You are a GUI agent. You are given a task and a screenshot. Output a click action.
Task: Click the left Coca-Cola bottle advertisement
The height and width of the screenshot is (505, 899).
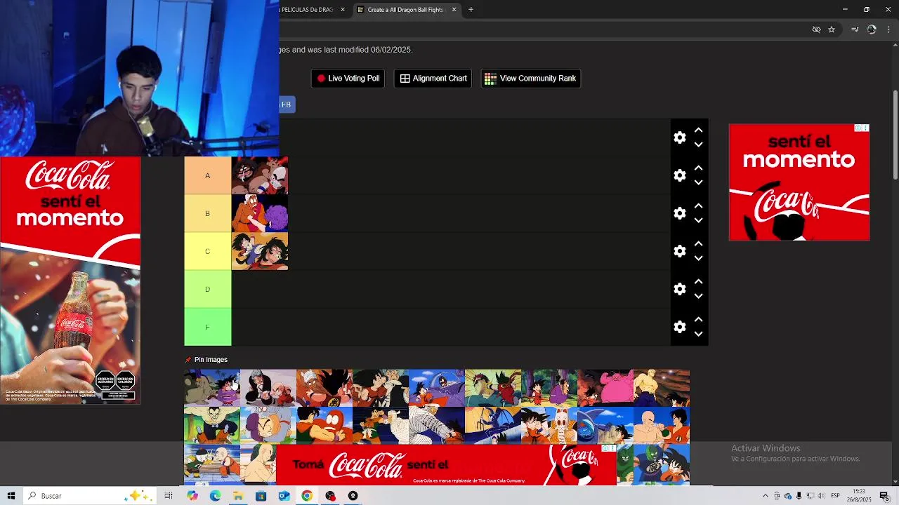[x=70, y=281]
